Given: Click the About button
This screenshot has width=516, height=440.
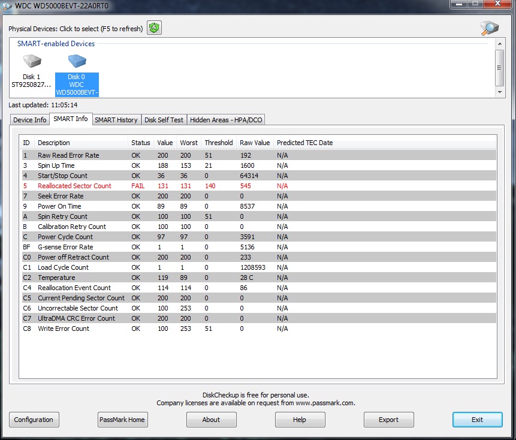Looking at the screenshot, I should pyautogui.click(x=211, y=420).
